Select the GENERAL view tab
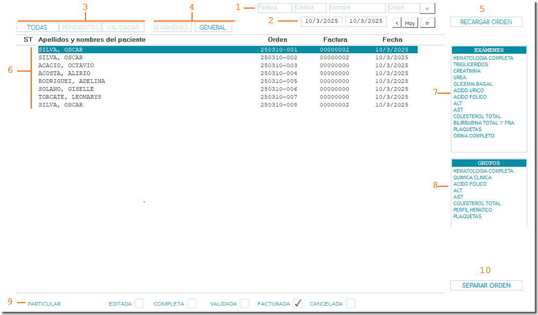The width and height of the screenshot is (538, 315). pos(213,27)
